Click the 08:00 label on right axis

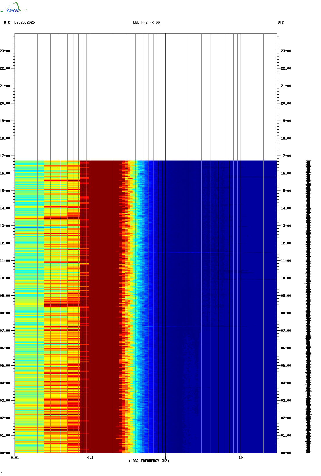tap(286, 313)
